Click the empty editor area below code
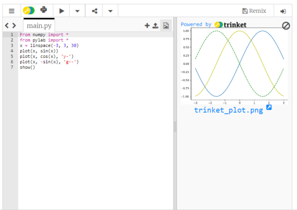Image resolution: width=297 pixels, height=210 pixels. (96, 140)
